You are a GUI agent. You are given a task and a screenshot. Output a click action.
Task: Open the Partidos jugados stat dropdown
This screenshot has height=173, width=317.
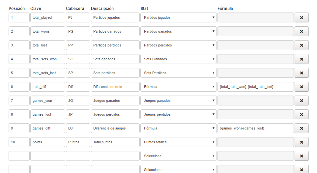(179, 17)
